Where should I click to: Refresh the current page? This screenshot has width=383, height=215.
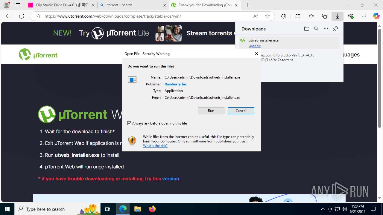[22, 16]
